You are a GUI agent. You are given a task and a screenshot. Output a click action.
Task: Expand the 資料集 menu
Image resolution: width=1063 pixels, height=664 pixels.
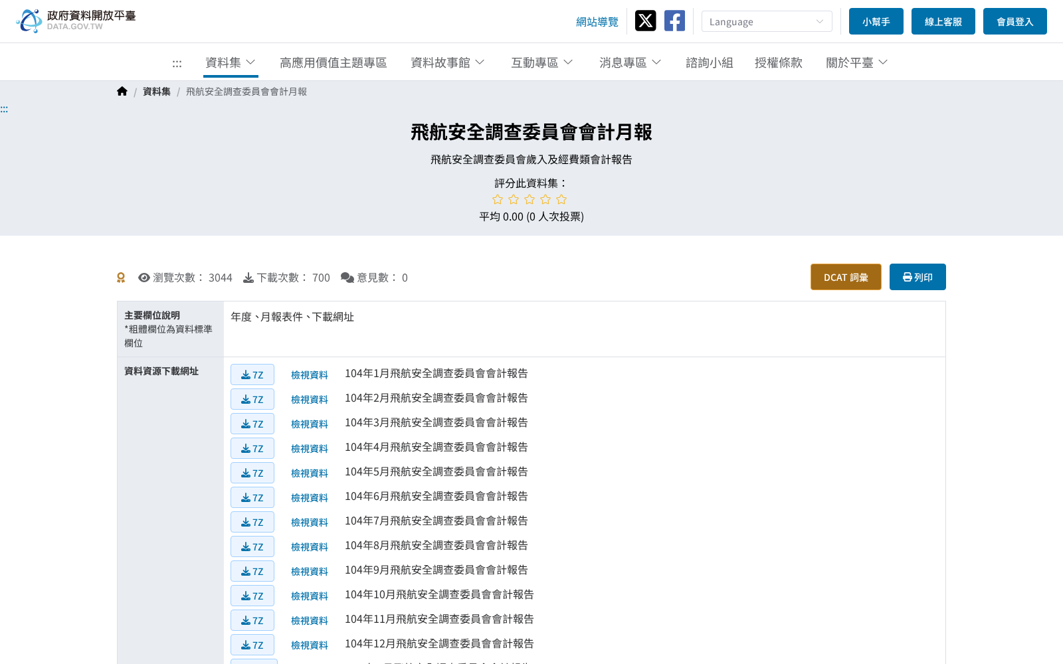click(231, 62)
